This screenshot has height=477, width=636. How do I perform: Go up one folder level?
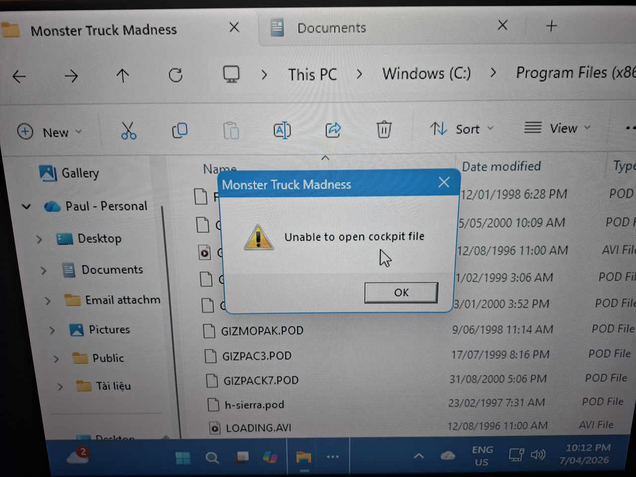click(x=123, y=76)
